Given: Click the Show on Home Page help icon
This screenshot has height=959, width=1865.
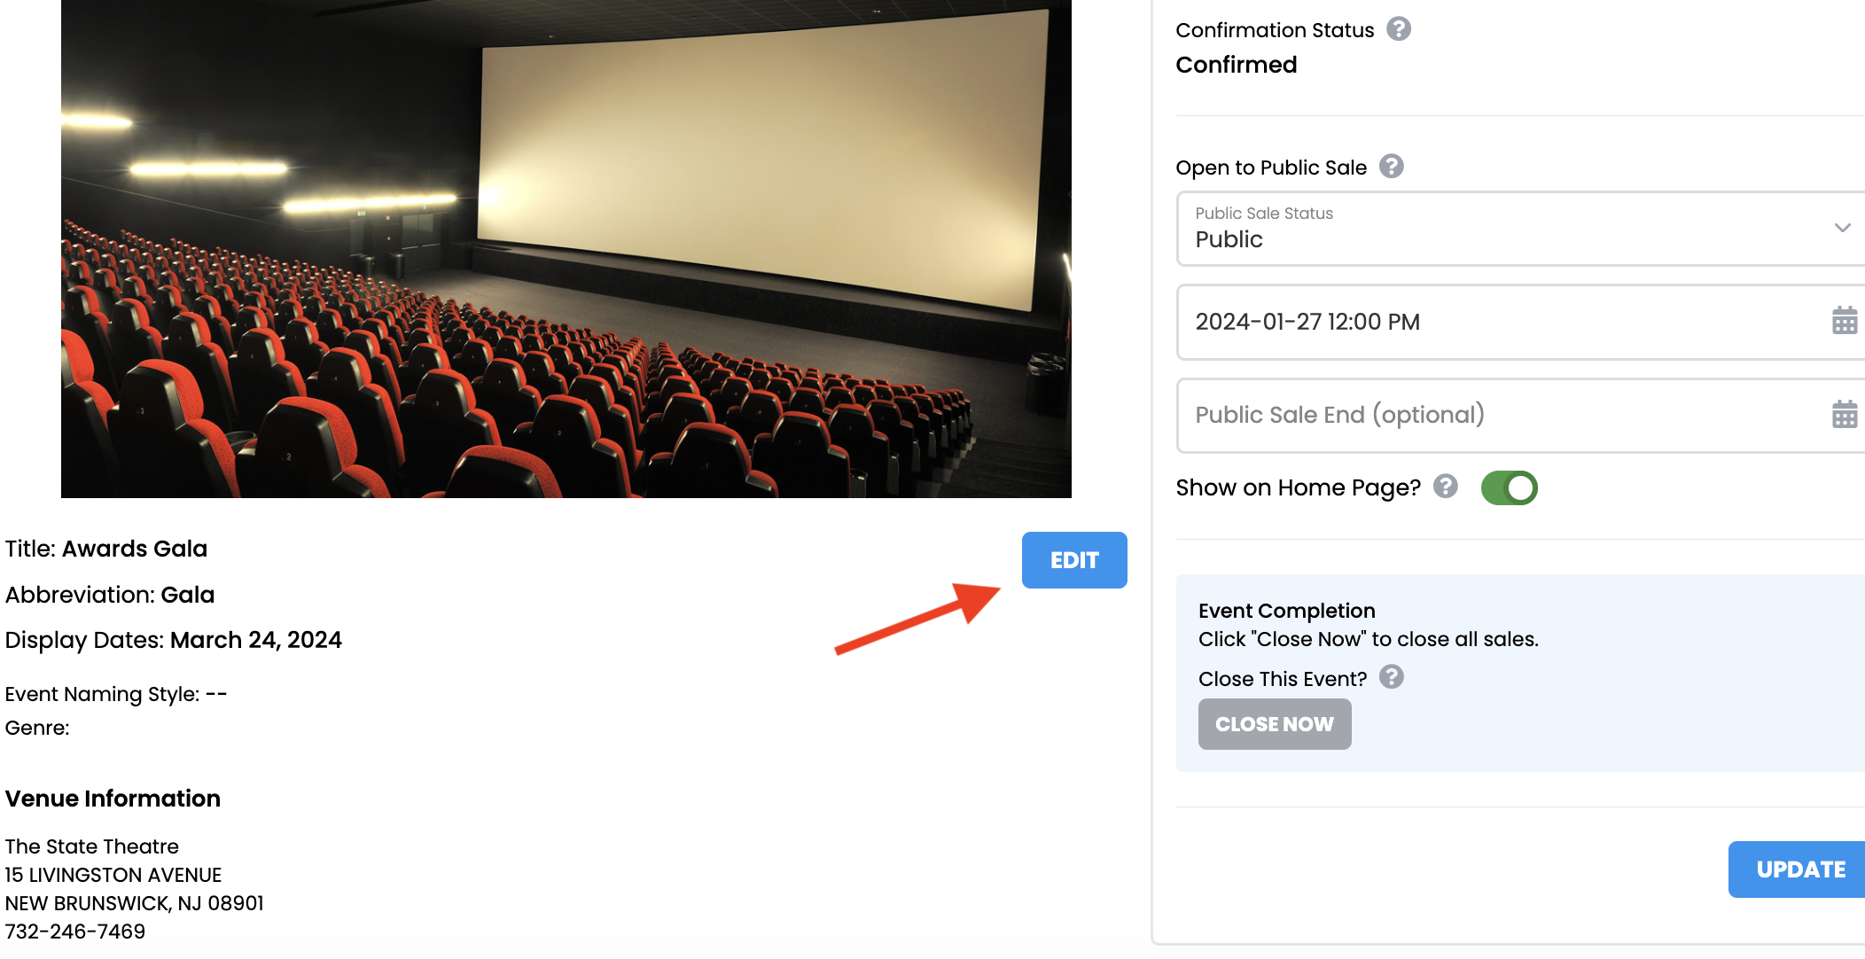Looking at the screenshot, I should click(x=1446, y=486).
